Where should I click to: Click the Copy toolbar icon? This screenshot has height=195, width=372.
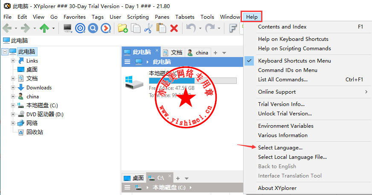click(136, 28)
